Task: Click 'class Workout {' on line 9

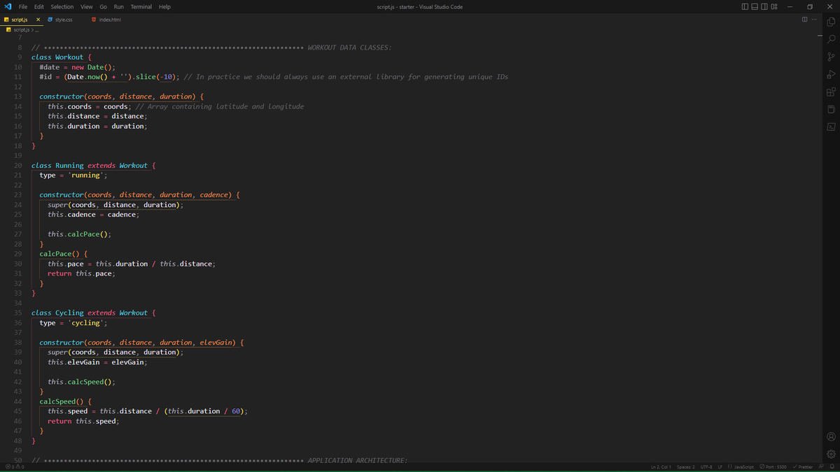Action: click(62, 57)
